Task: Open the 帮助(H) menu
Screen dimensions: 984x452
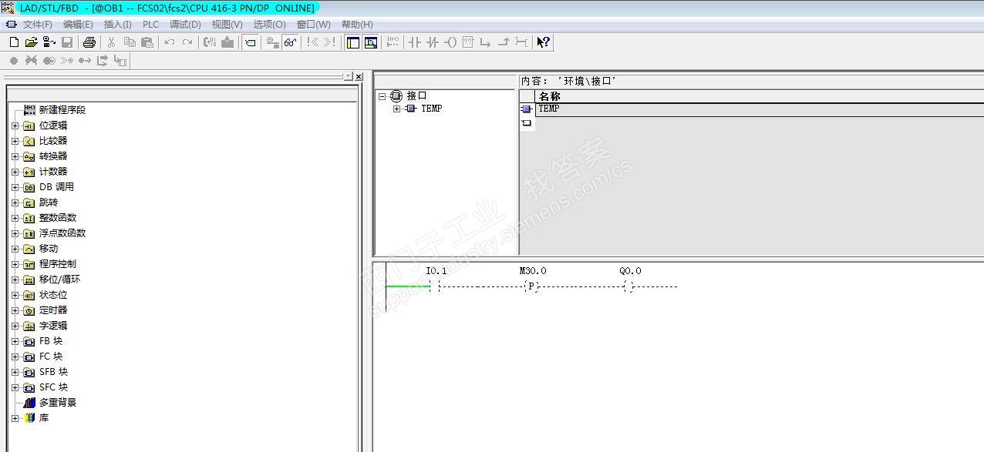Action: [x=357, y=25]
